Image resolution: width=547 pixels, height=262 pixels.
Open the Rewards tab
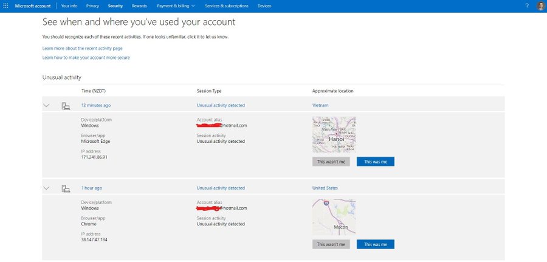tap(139, 5)
